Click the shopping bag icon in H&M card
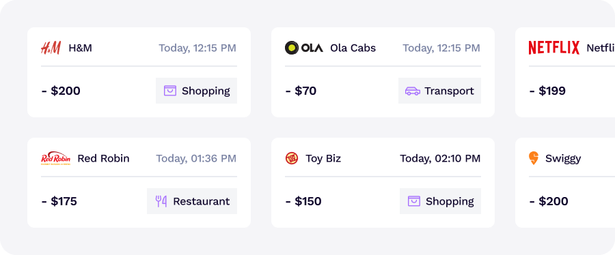This screenshot has height=255, width=615. coord(170,91)
